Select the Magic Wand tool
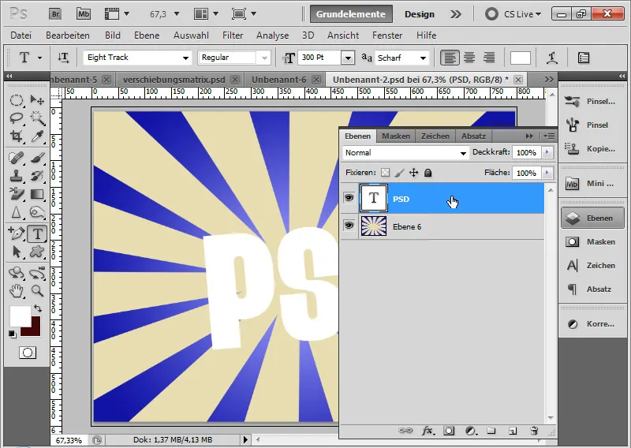The height and width of the screenshot is (448, 631). tap(37, 118)
